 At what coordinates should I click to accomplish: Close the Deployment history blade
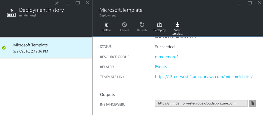click(x=88, y=3)
